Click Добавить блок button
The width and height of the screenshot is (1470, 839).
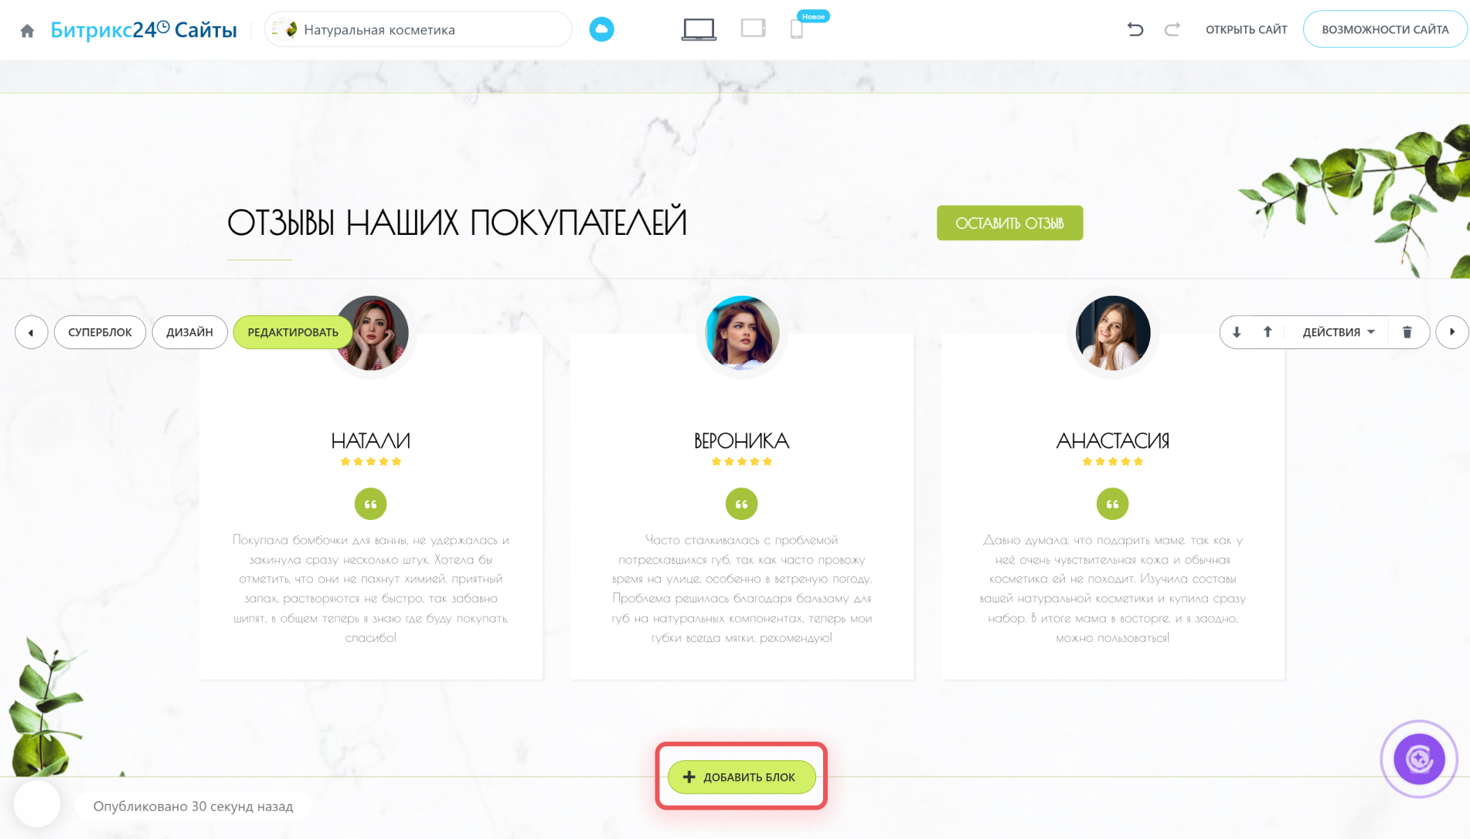[x=742, y=777]
